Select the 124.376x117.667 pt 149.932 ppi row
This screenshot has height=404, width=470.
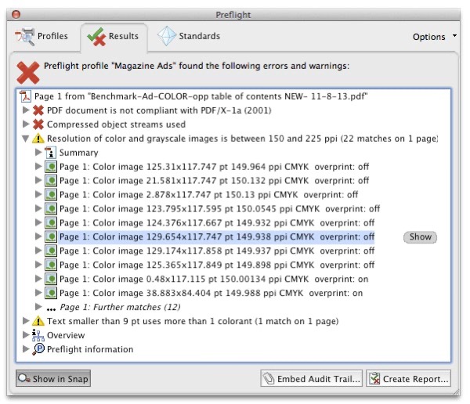(x=217, y=222)
